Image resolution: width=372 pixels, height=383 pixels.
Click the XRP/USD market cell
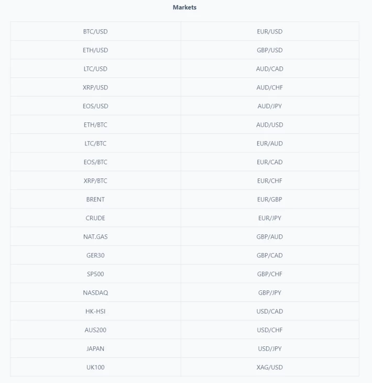(95, 87)
